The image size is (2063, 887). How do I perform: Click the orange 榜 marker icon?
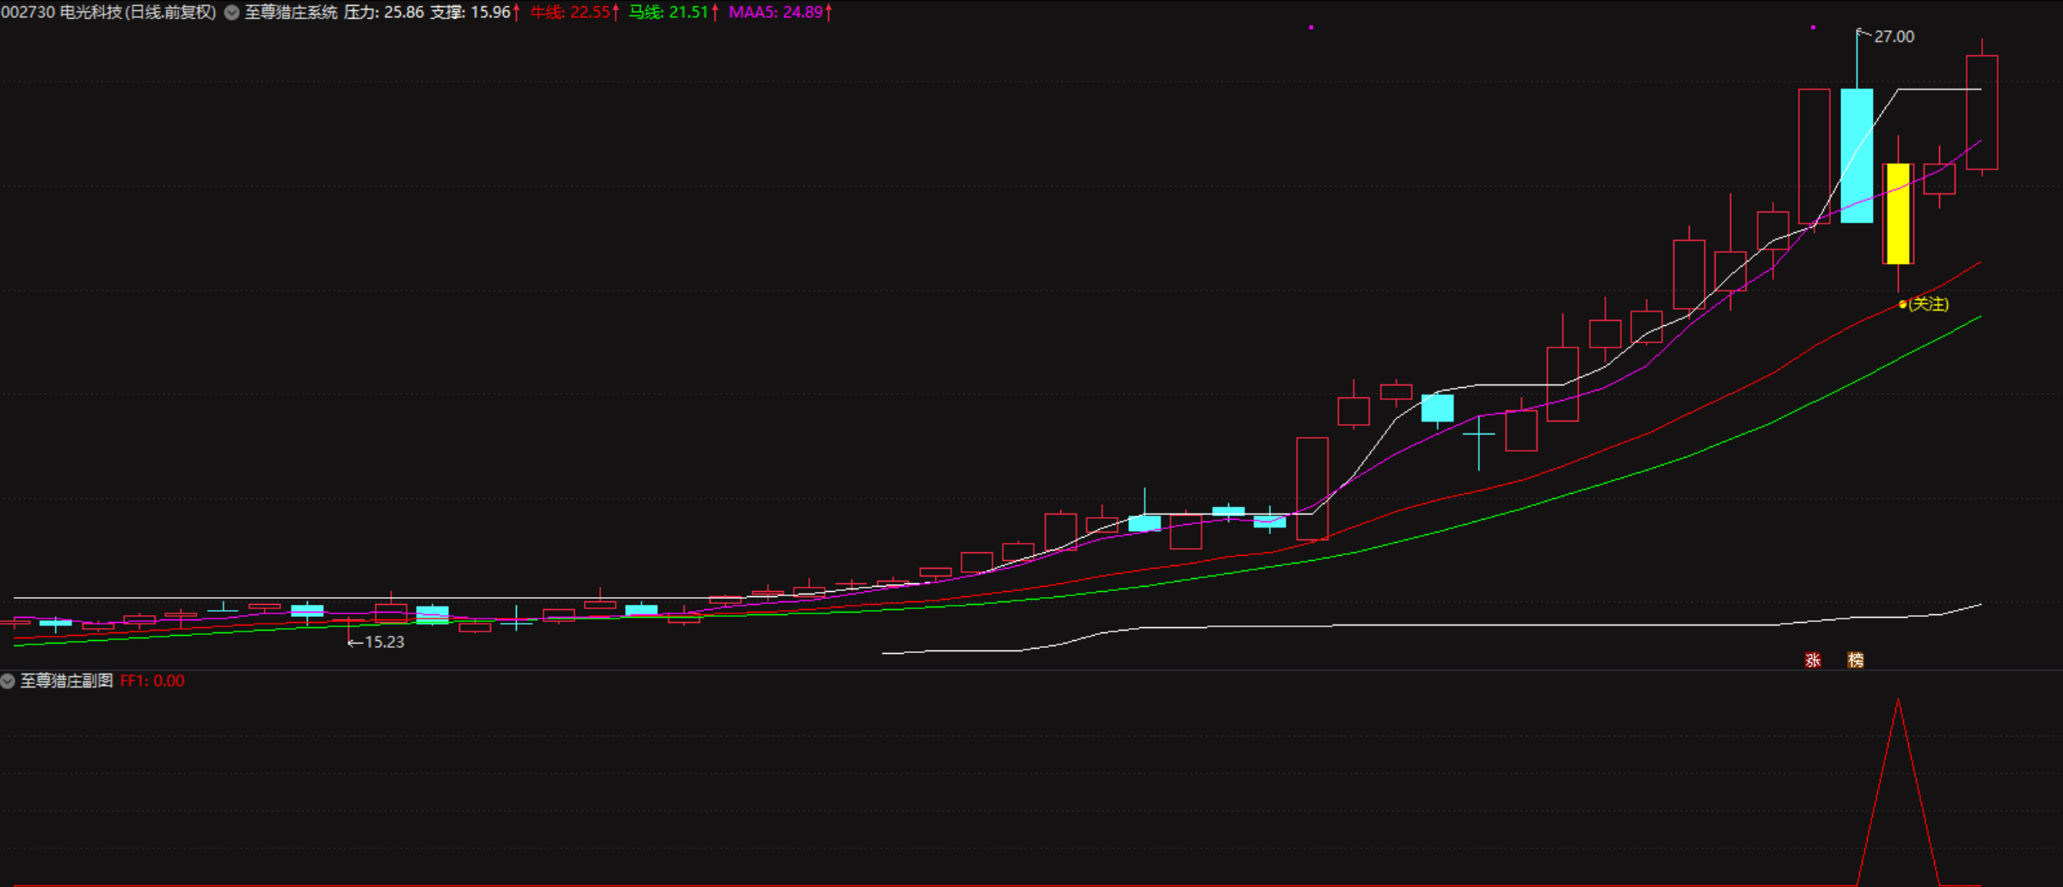(x=1856, y=660)
